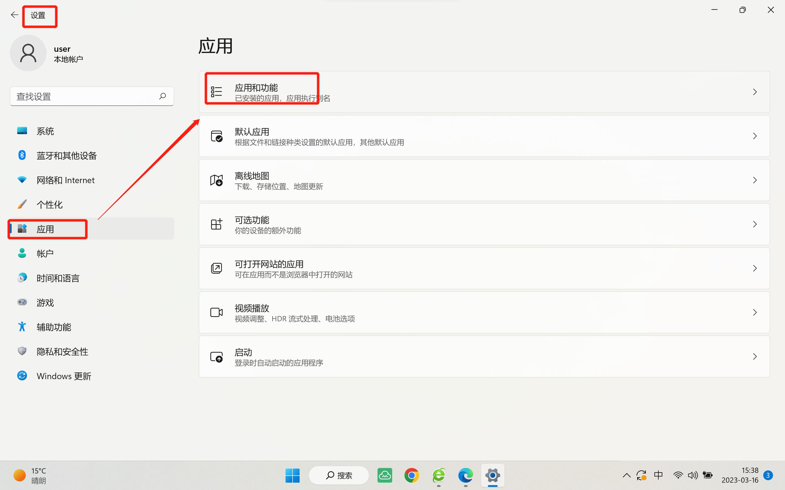Click the back arrow button

pos(14,15)
